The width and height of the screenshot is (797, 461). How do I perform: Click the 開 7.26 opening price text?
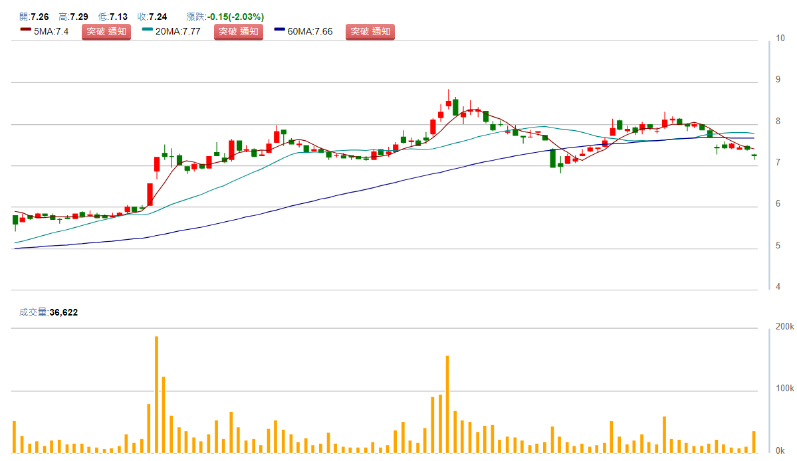34,17
